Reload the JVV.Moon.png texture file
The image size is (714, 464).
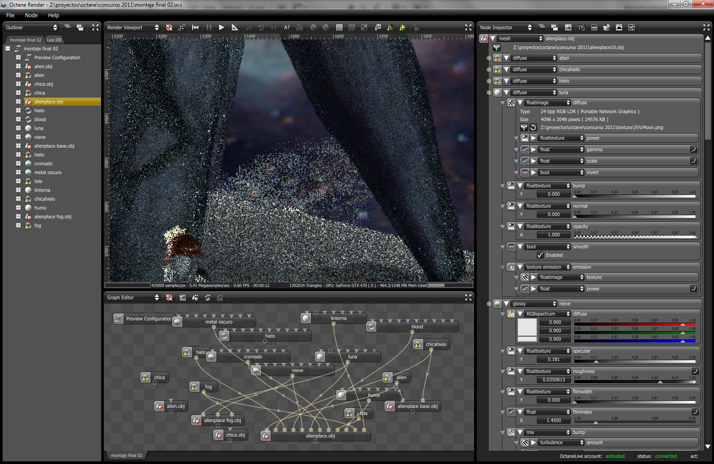point(533,127)
